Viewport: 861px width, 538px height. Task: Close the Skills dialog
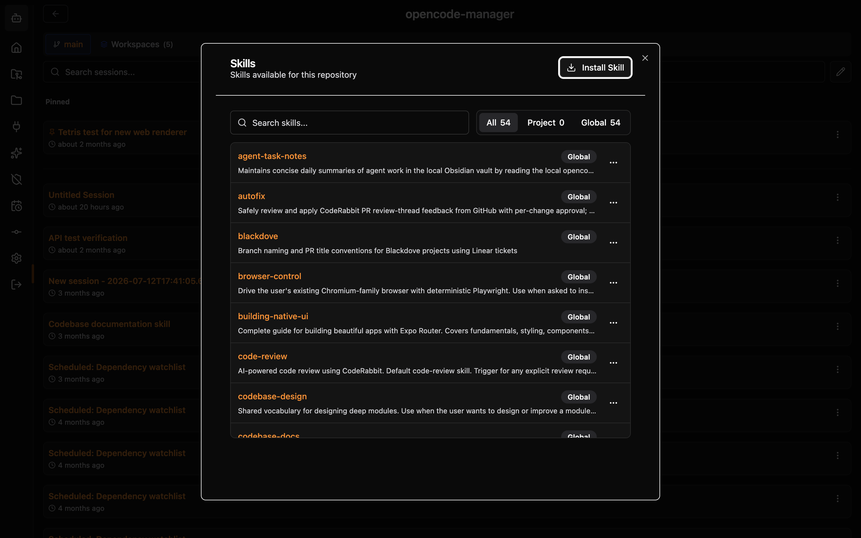(x=645, y=58)
